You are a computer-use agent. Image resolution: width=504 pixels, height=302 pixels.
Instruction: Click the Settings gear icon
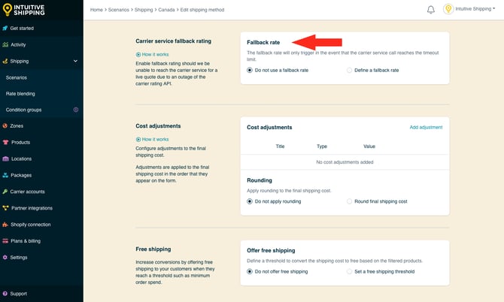coord(5,258)
